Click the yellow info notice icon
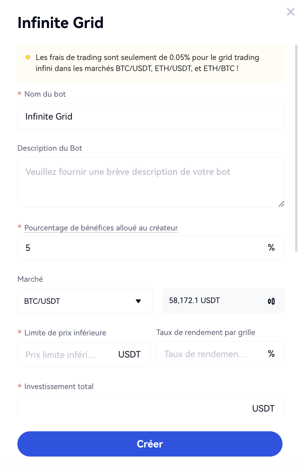Viewport: 303px width, 468px height. click(x=28, y=57)
